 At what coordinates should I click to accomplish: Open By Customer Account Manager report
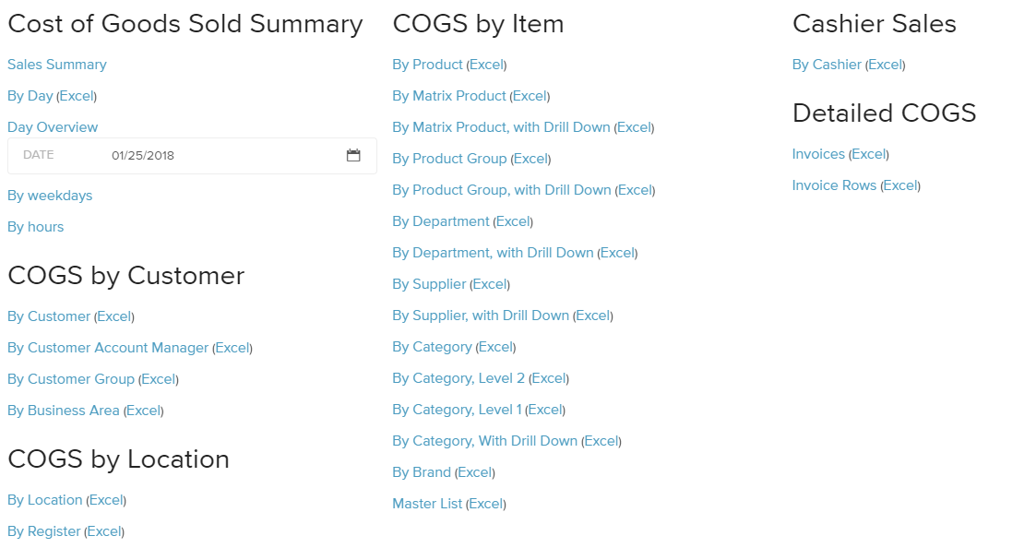[x=108, y=348]
